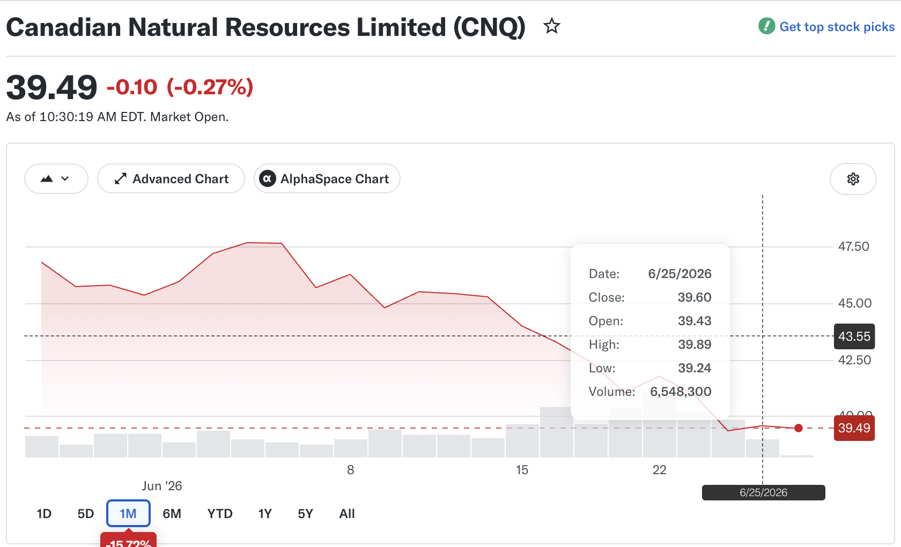901x547 pixels.
Task: Switch chart to 6M range
Action: [x=172, y=514]
